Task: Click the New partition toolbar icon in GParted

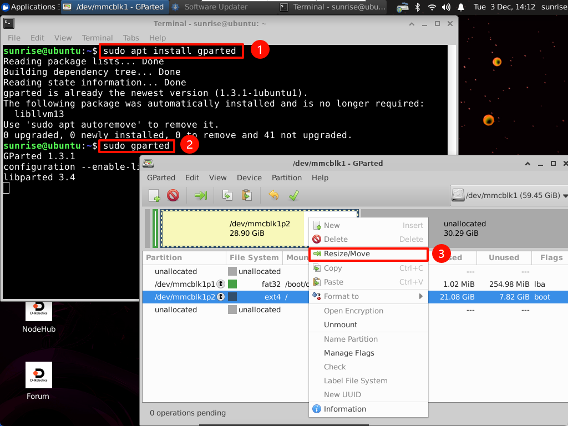Action: point(155,196)
